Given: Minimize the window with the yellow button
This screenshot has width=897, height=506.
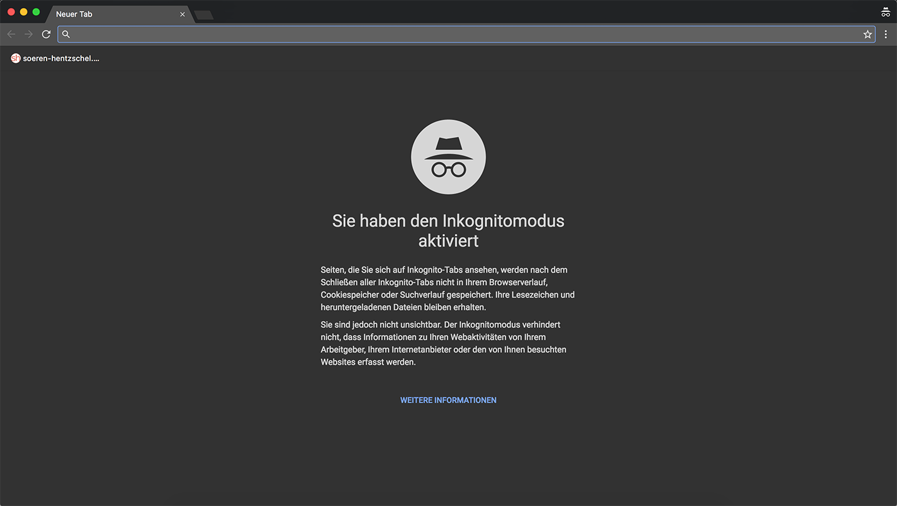Looking at the screenshot, I should coord(24,12).
